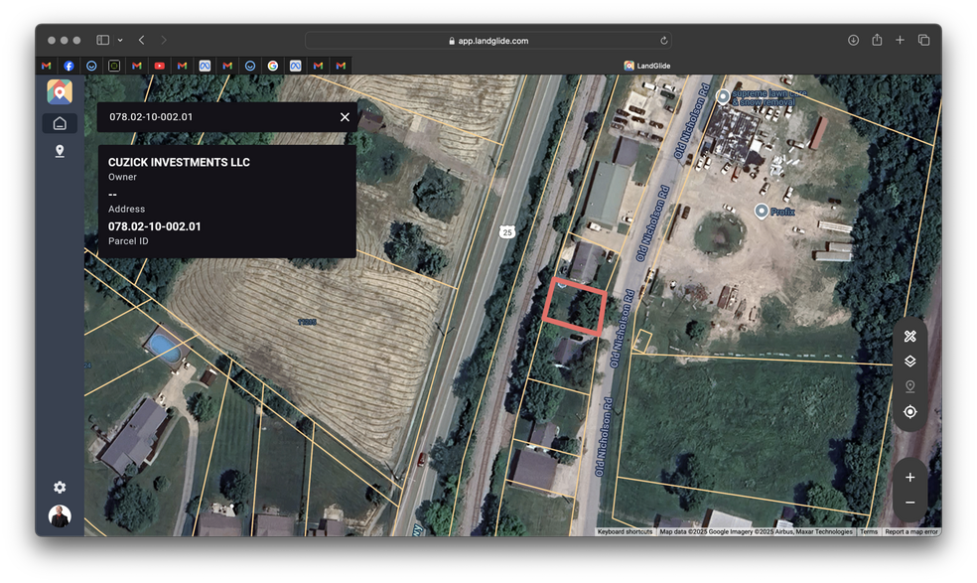Open the Google favorites bookmark
The height and width of the screenshot is (583, 977).
(272, 66)
